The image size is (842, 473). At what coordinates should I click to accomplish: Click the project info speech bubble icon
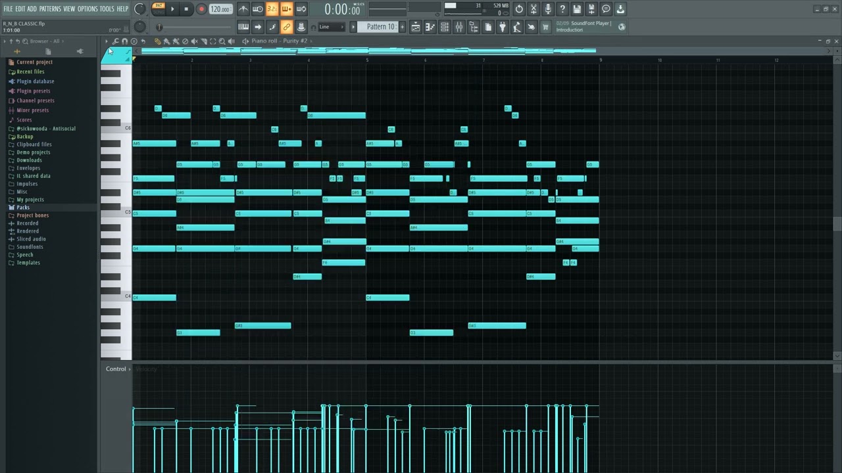(x=606, y=9)
